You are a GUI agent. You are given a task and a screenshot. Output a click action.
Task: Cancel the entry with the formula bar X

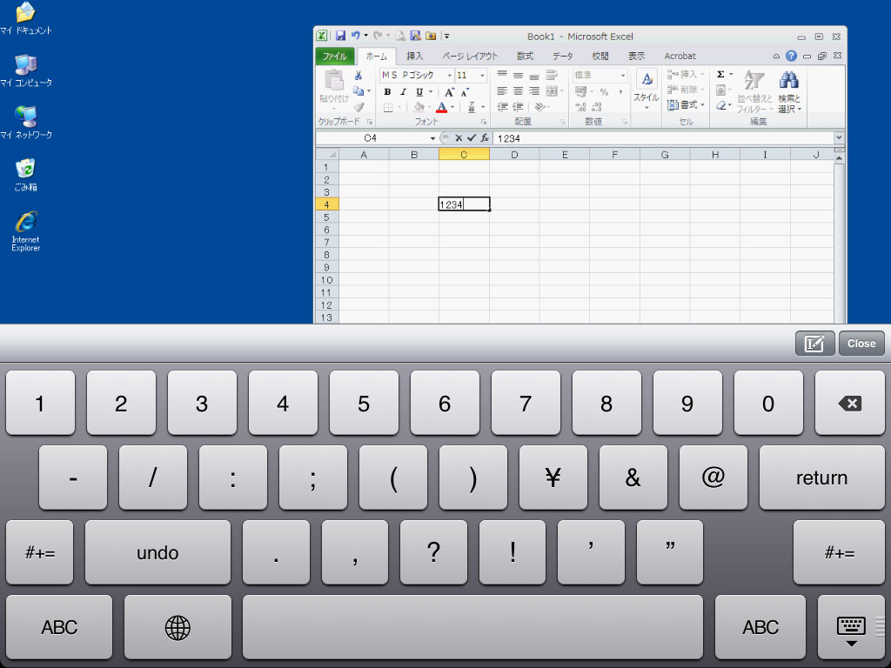tap(459, 138)
